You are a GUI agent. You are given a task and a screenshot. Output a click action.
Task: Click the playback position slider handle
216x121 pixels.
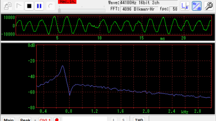59,10
